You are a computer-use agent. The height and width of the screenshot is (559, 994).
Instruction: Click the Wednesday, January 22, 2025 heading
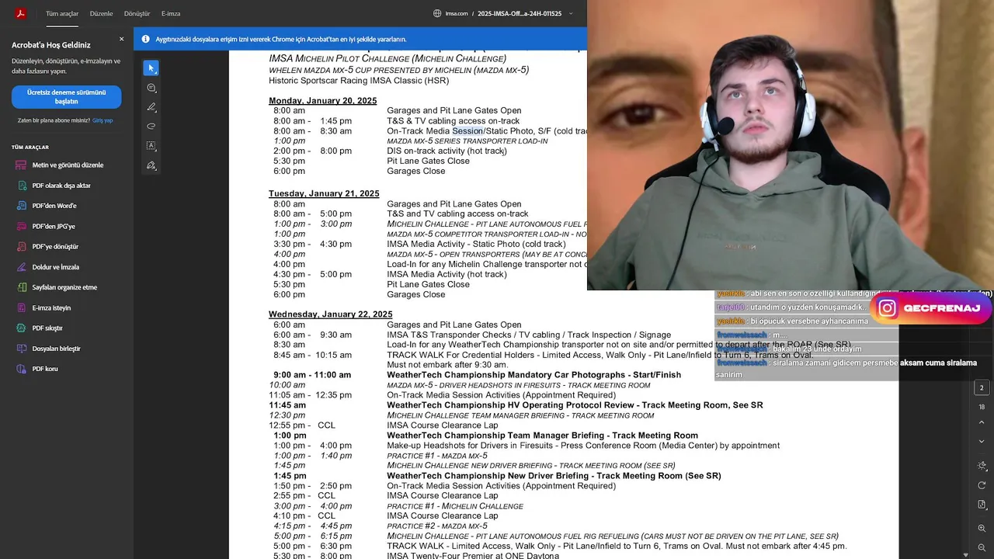[330, 314]
